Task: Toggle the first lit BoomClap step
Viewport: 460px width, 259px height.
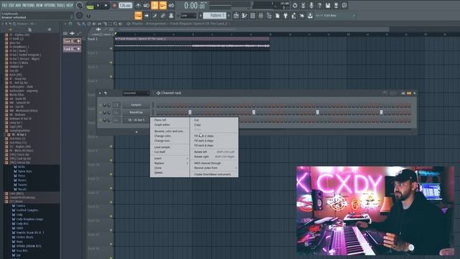Action: pyautogui.click(x=190, y=112)
